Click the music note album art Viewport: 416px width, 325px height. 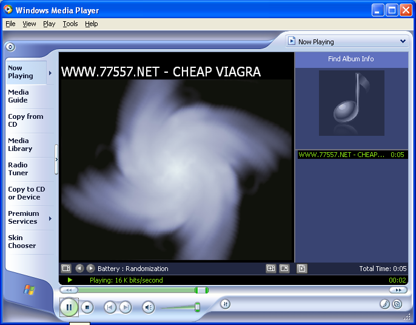352,103
